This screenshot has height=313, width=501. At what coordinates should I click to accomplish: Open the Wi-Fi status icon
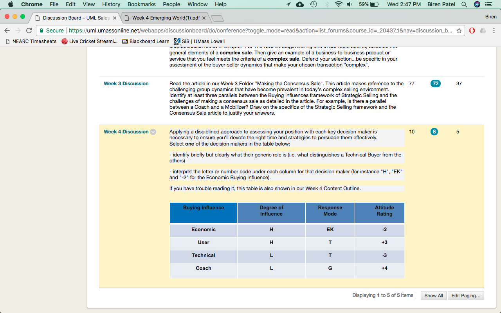tap(339, 4)
